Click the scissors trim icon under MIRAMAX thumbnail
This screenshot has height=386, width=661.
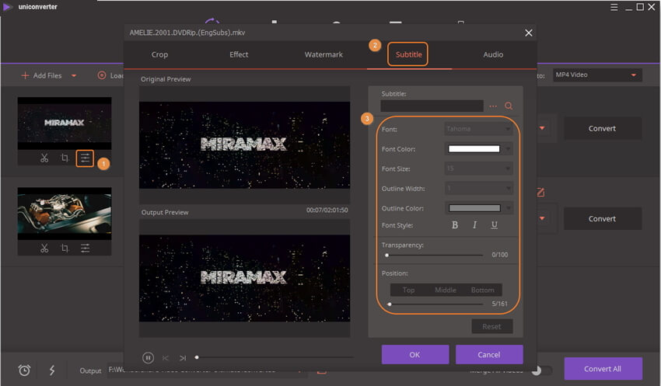point(44,158)
